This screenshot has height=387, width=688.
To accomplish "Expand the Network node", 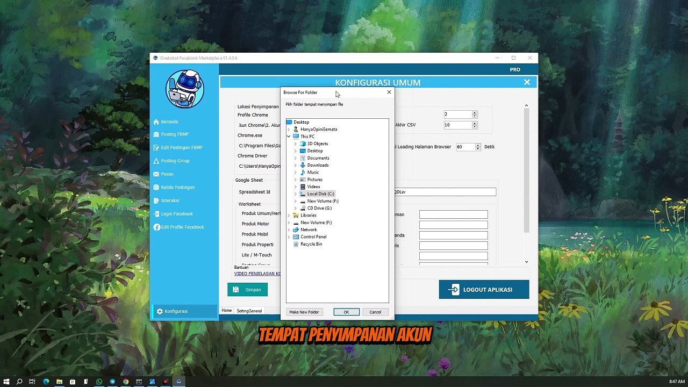I will (289, 230).
